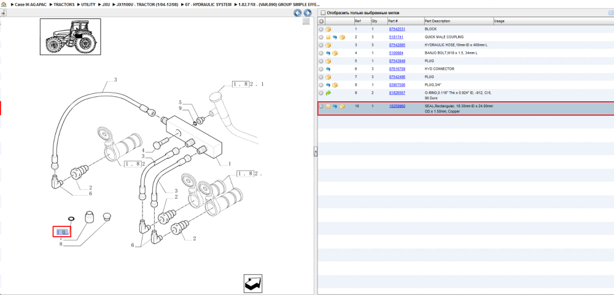The width and height of the screenshot is (614, 295).
Task: Enable 'Отобразить только выбранные метки' checkbox
Action: tap(323, 13)
